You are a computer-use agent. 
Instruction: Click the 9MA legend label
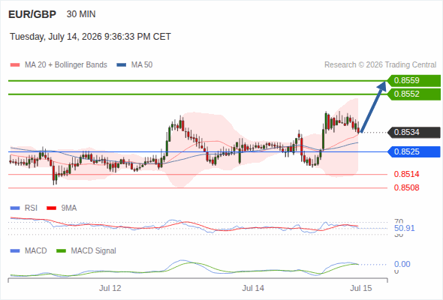point(69,208)
